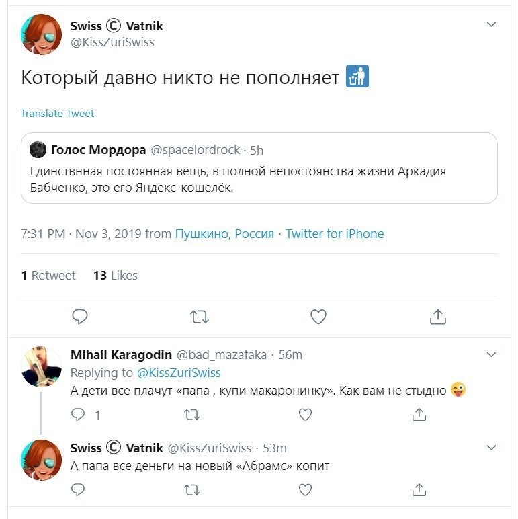Share the main tweet

pyautogui.click(x=437, y=316)
